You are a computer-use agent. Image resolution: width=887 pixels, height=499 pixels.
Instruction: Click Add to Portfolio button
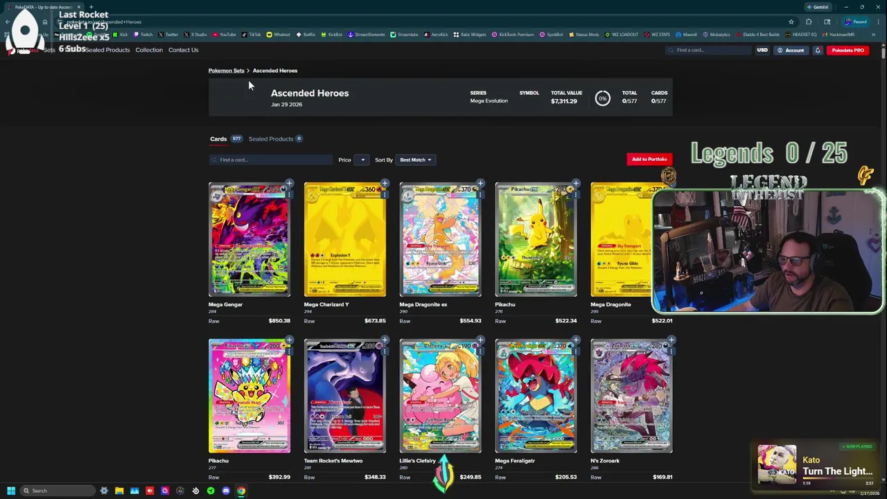(649, 159)
